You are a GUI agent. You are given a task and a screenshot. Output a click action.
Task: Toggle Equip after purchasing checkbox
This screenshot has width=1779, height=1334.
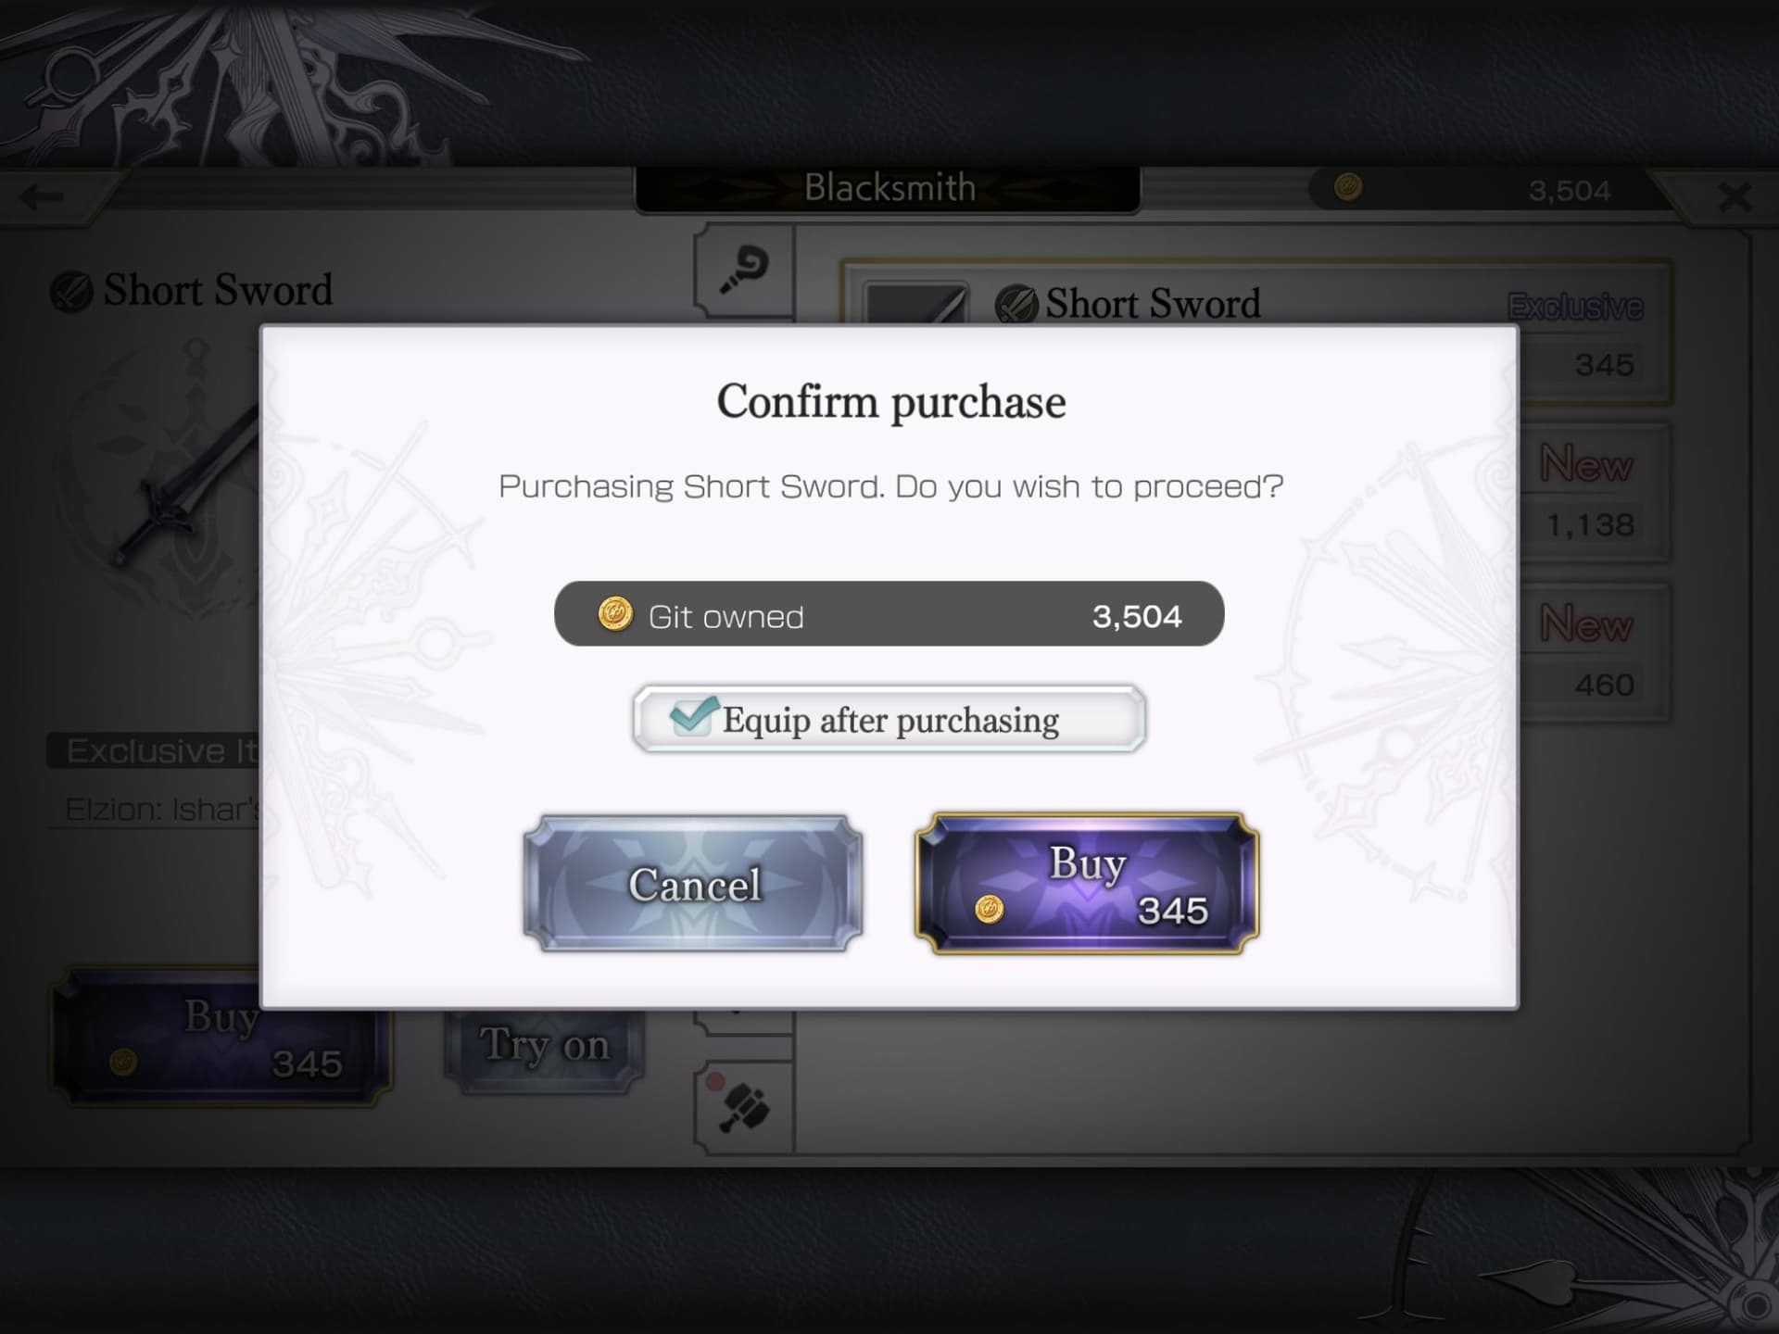click(x=693, y=717)
